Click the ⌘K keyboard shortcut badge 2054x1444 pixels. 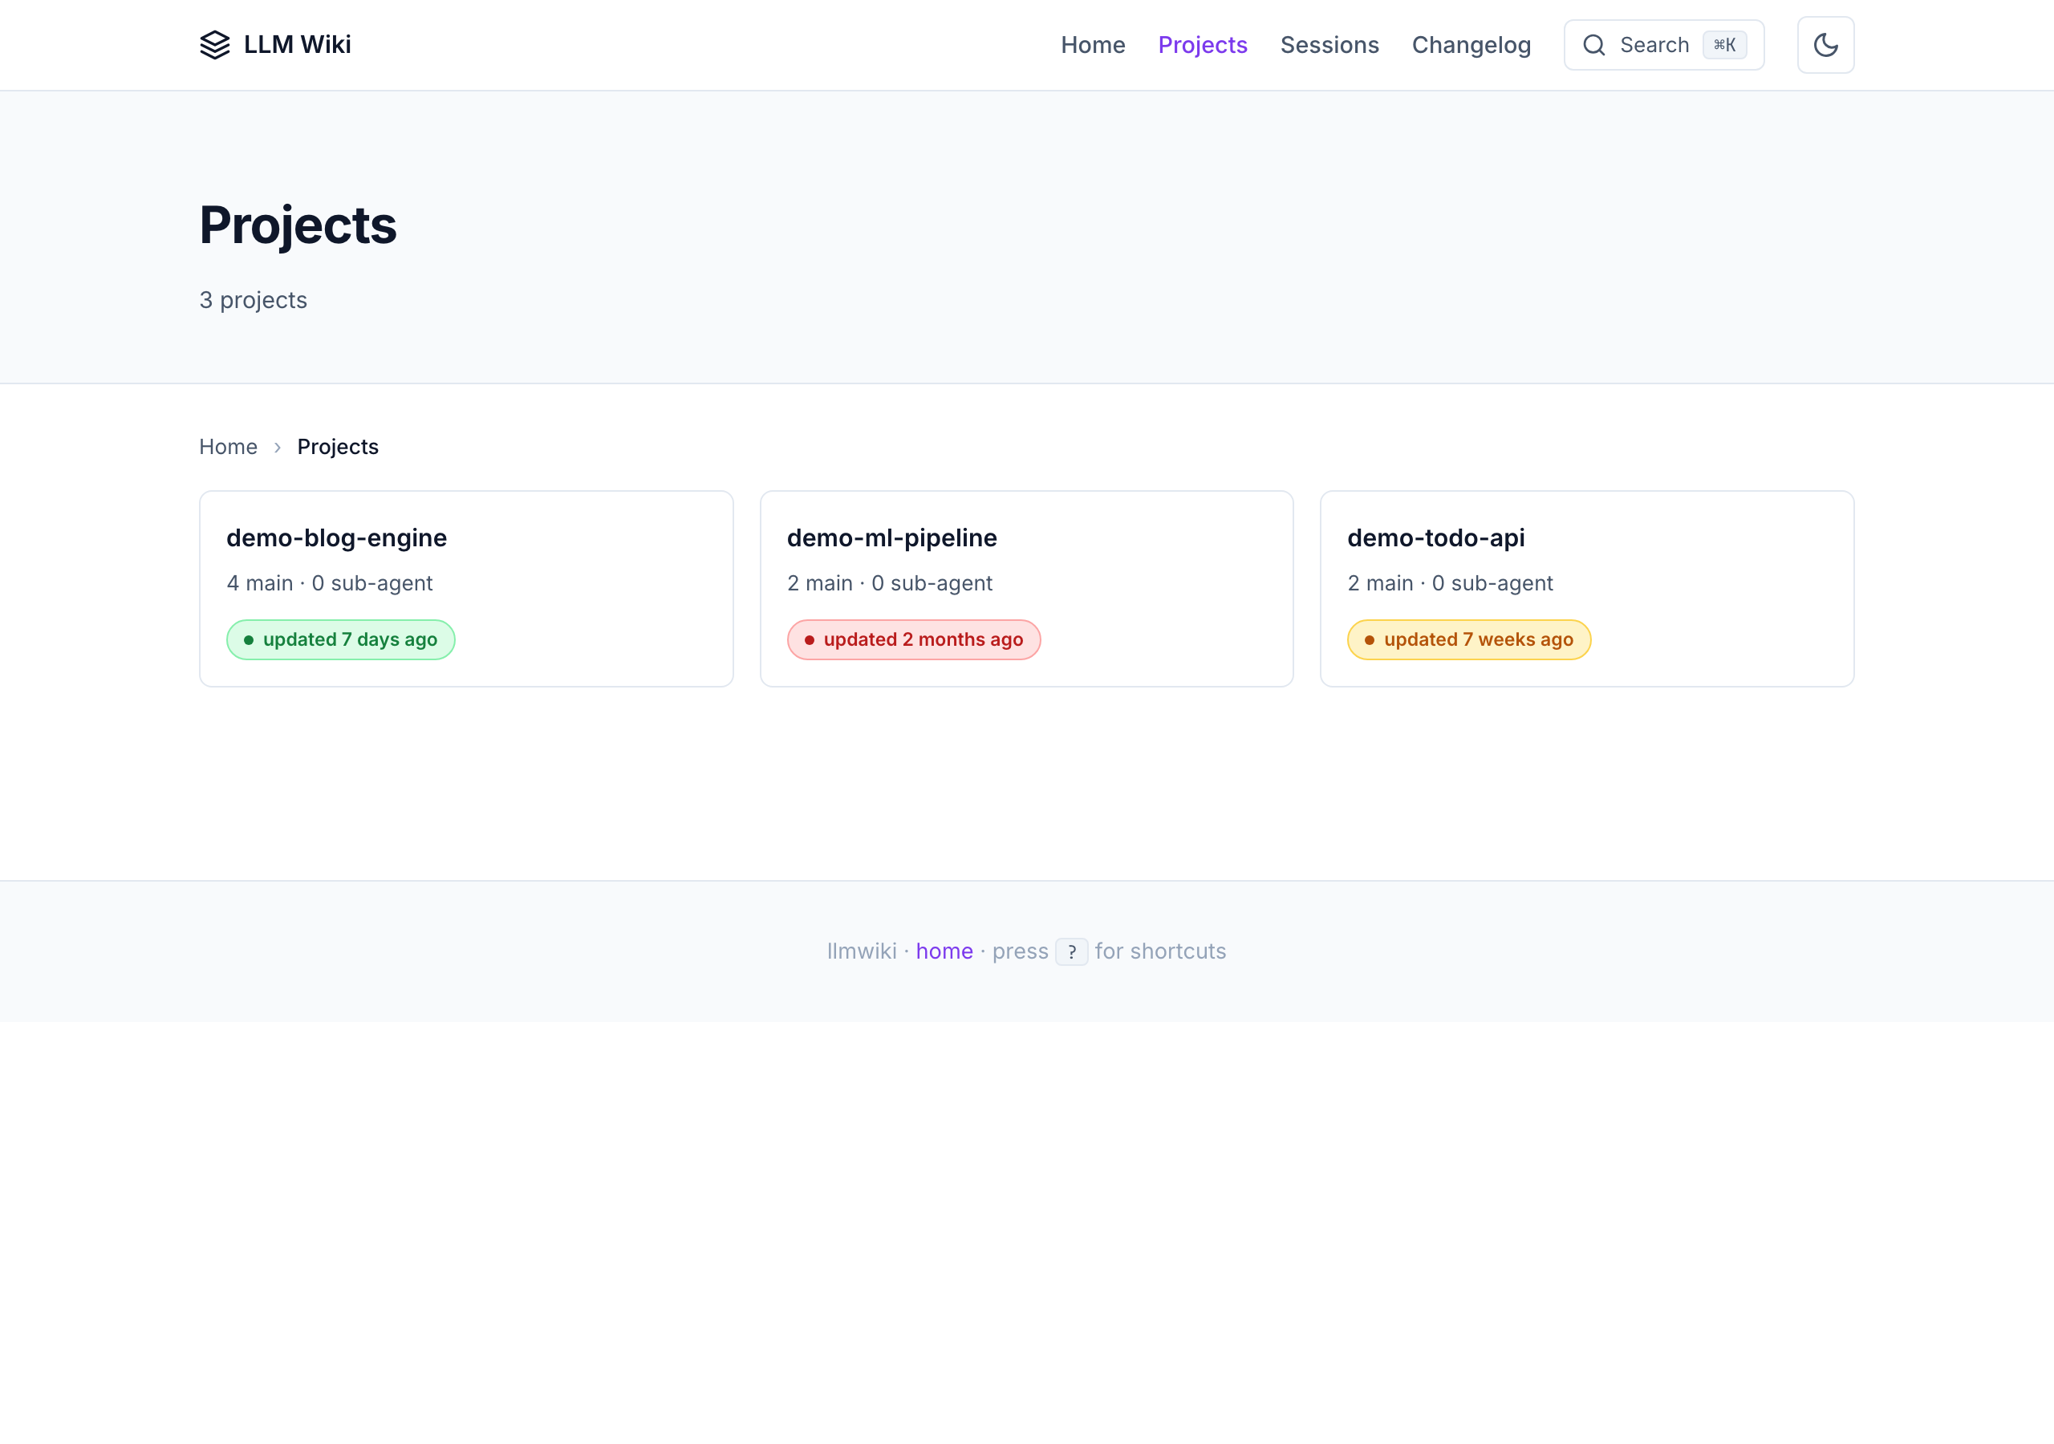pyautogui.click(x=1724, y=45)
